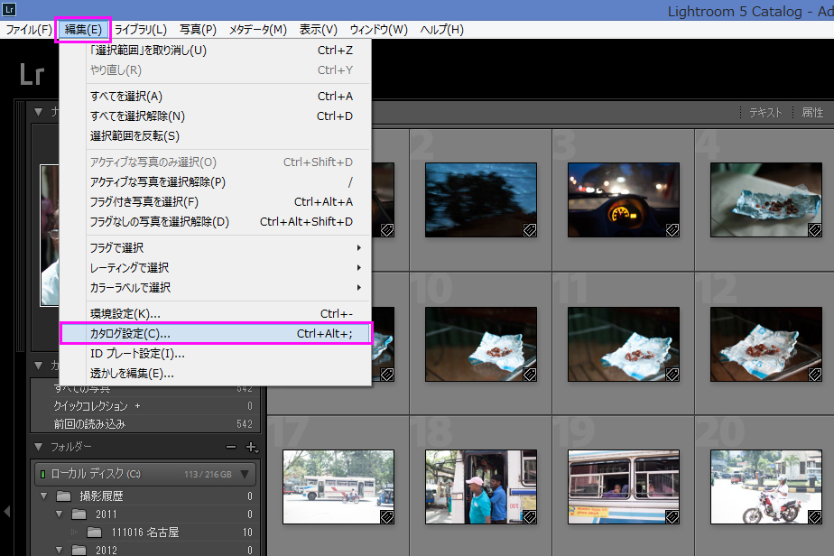Click the keyword badge on photo 19

click(x=672, y=517)
